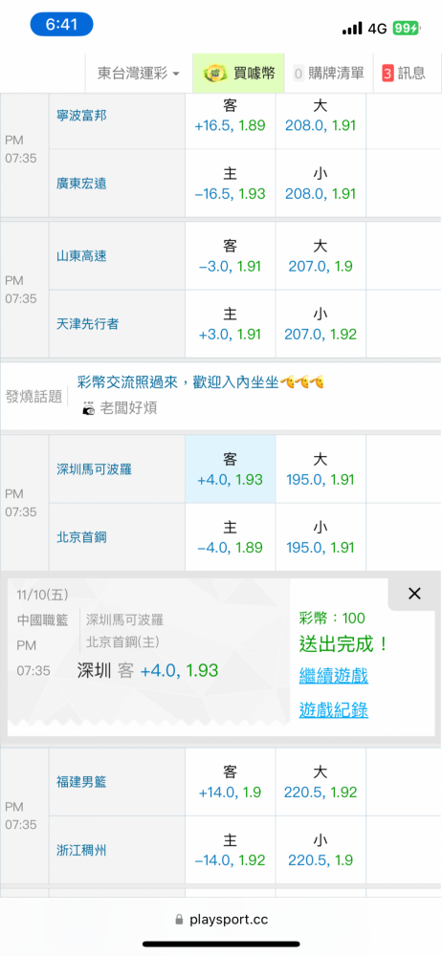
Task: Open the 訊息 messages tab
Action: pos(404,74)
